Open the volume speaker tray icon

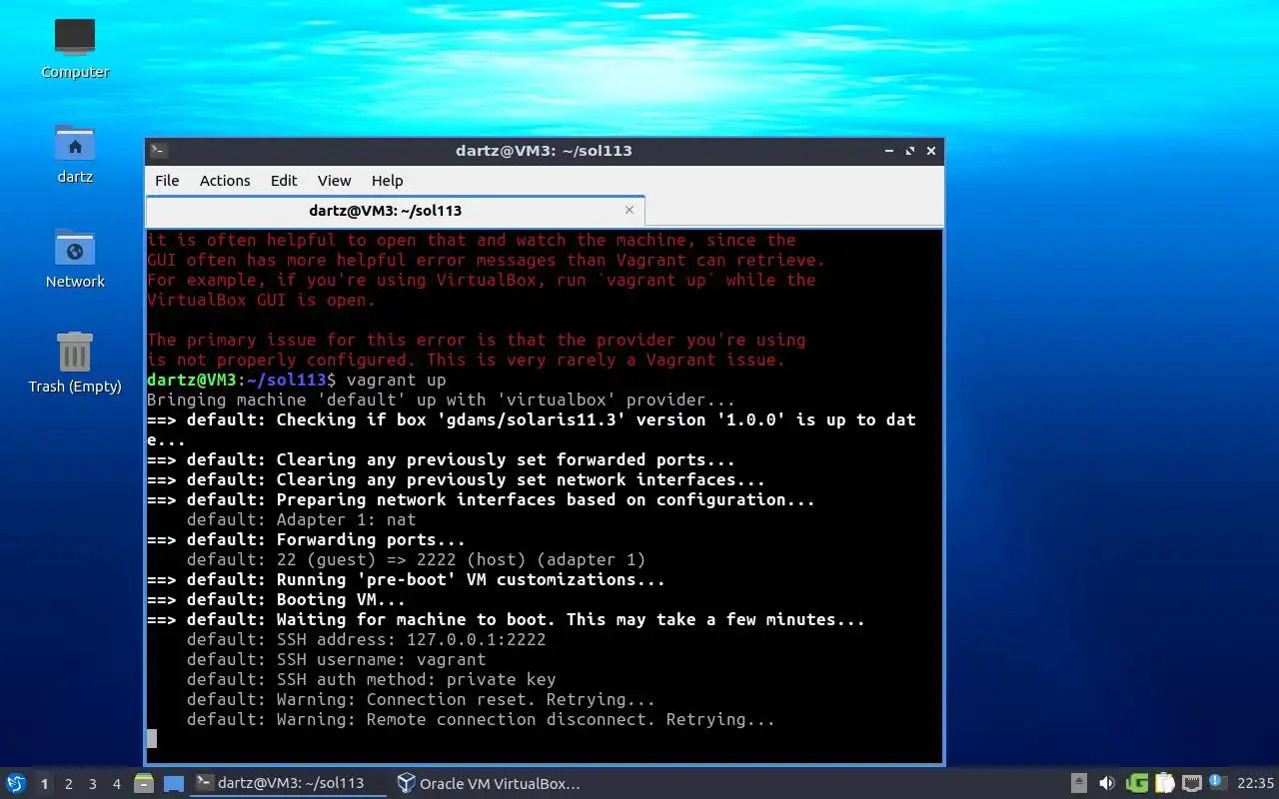1107,783
